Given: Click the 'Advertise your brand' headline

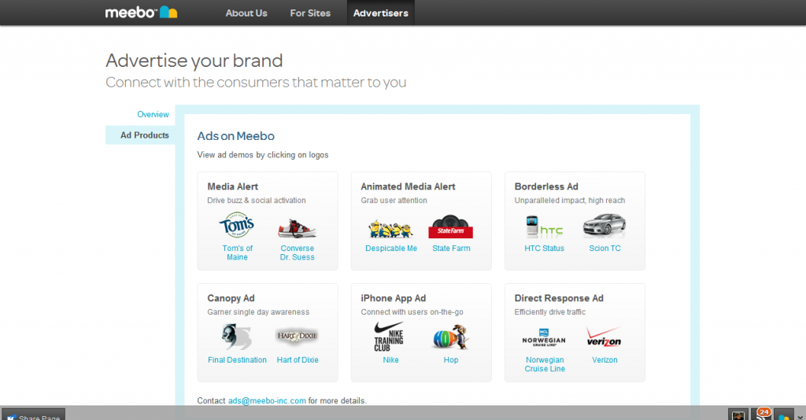Looking at the screenshot, I should click(x=194, y=61).
